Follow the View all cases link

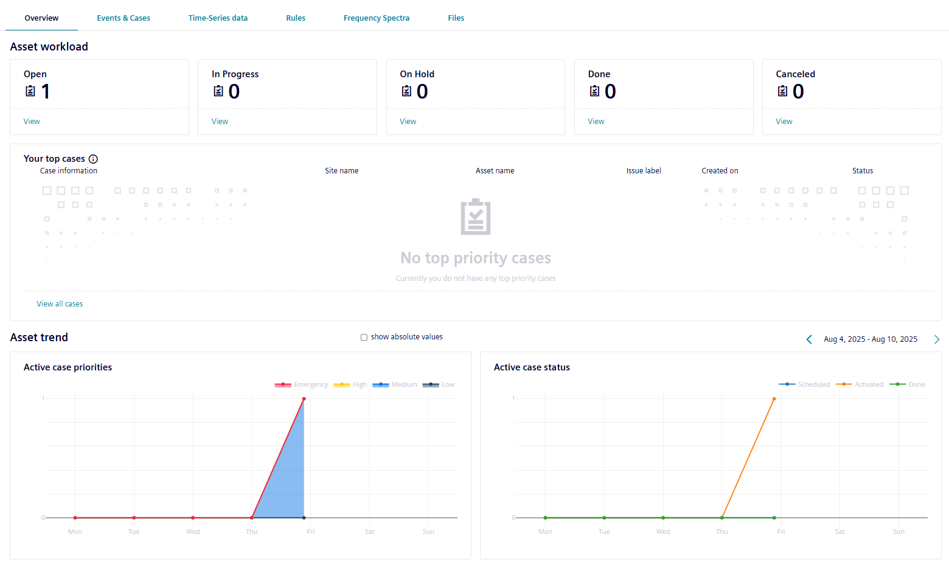(x=60, y=304)
